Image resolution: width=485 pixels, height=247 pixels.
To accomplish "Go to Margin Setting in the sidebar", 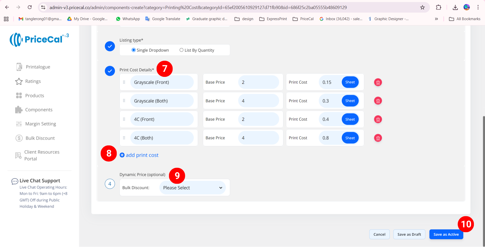I will (x=40, y=124).
